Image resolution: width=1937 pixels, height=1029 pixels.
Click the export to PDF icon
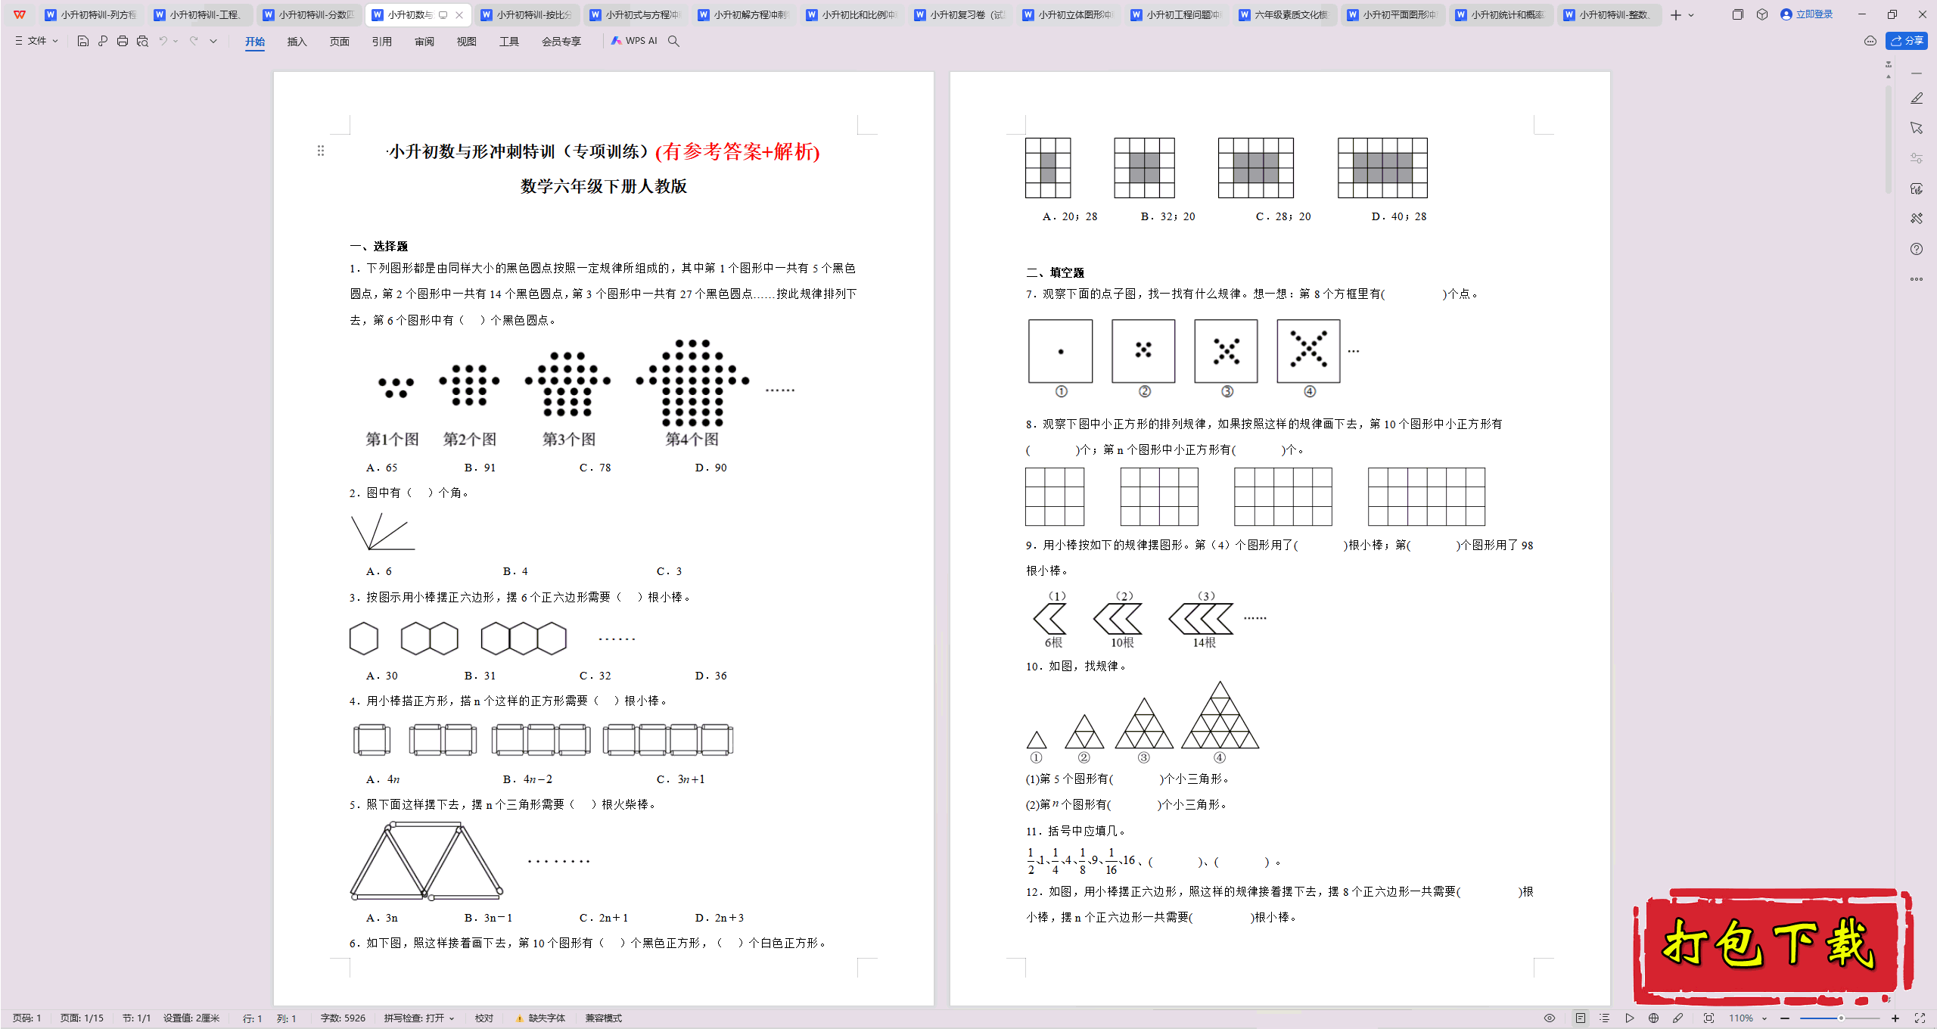point(103,41)
